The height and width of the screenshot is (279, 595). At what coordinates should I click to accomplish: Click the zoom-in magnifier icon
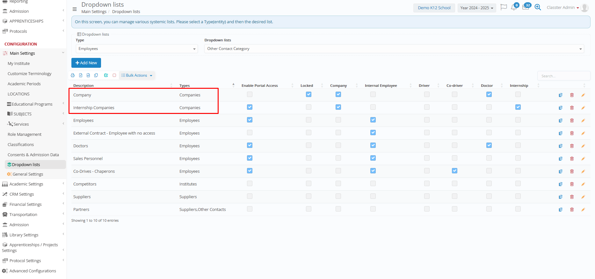pos(538,7)
